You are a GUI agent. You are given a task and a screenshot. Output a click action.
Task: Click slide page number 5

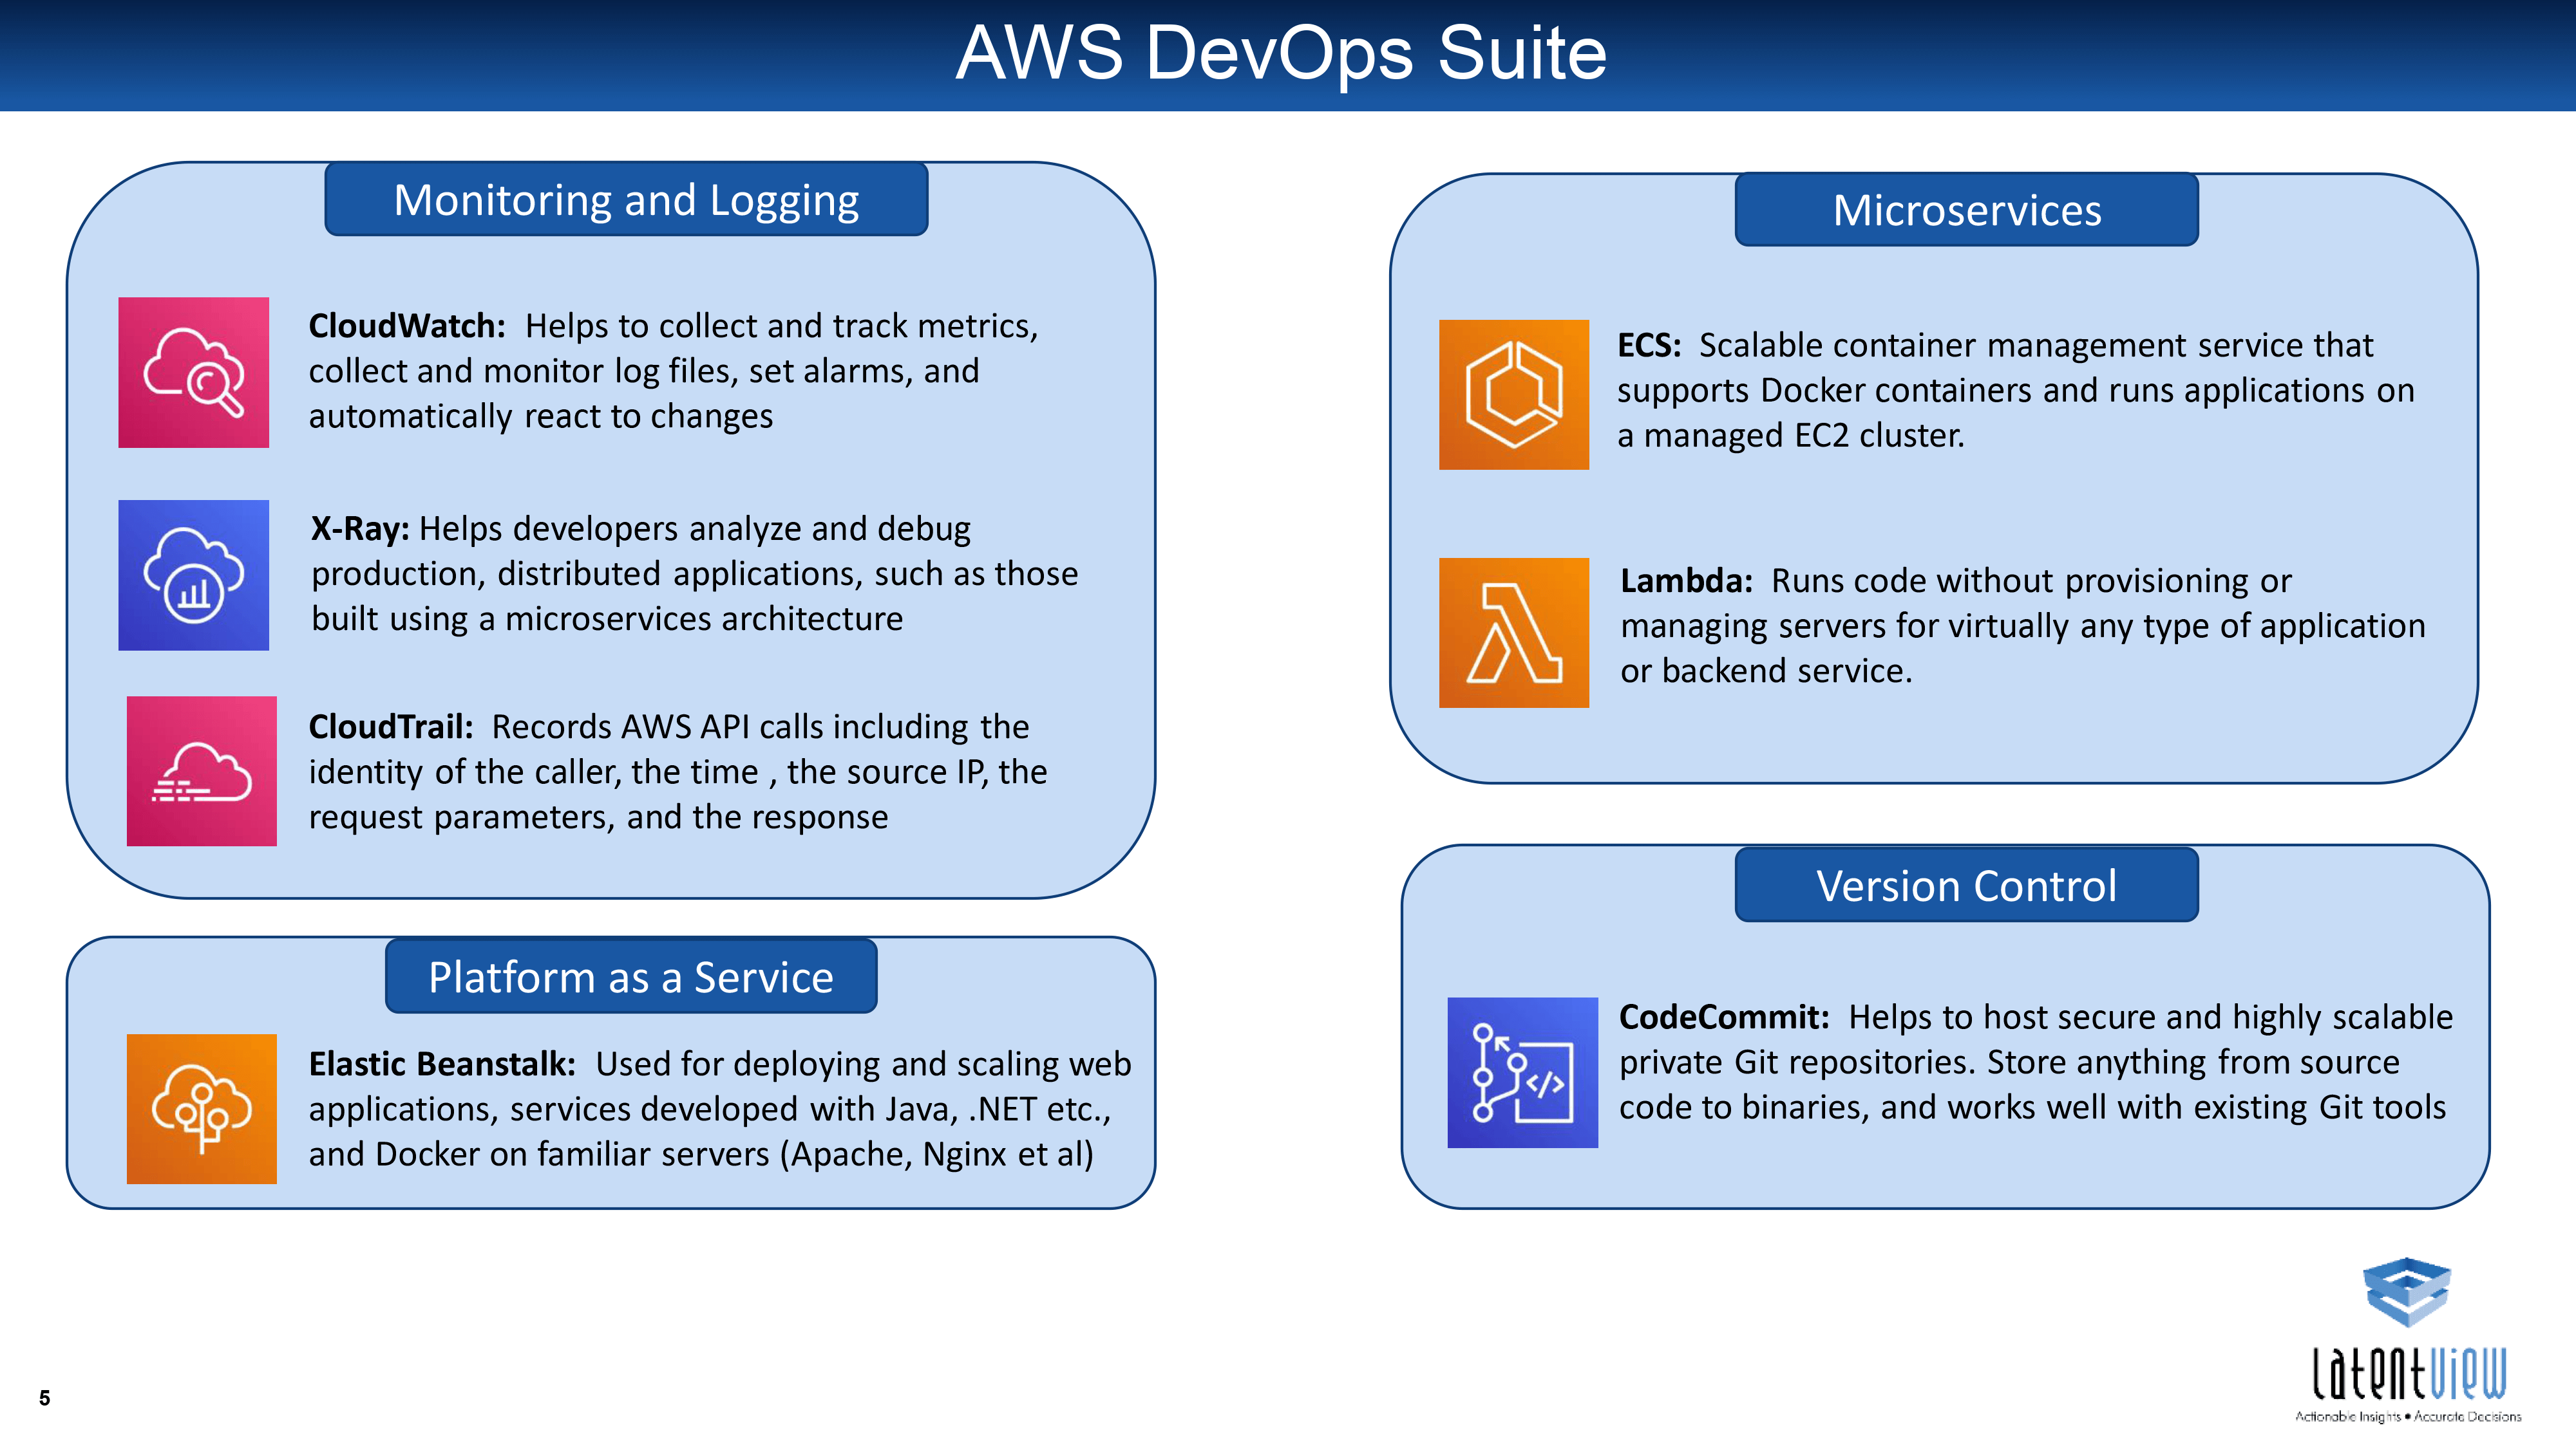[44, 1398]
